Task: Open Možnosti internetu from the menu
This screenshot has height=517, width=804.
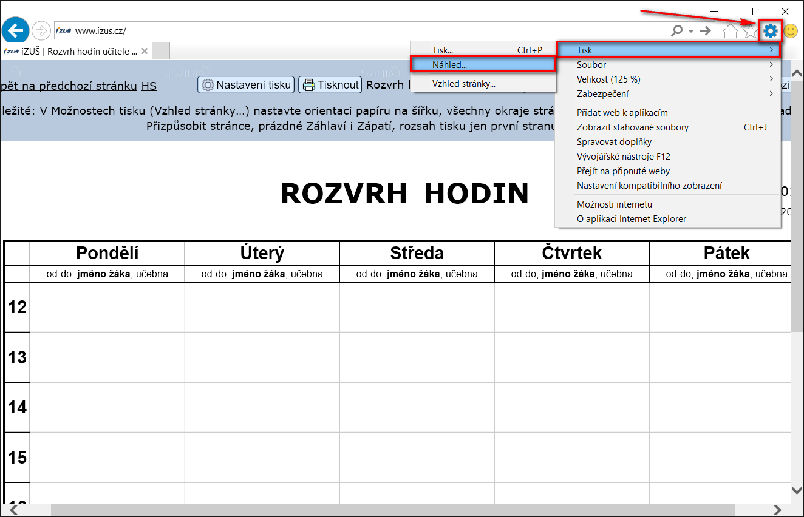Action: (x=615, y=204)
